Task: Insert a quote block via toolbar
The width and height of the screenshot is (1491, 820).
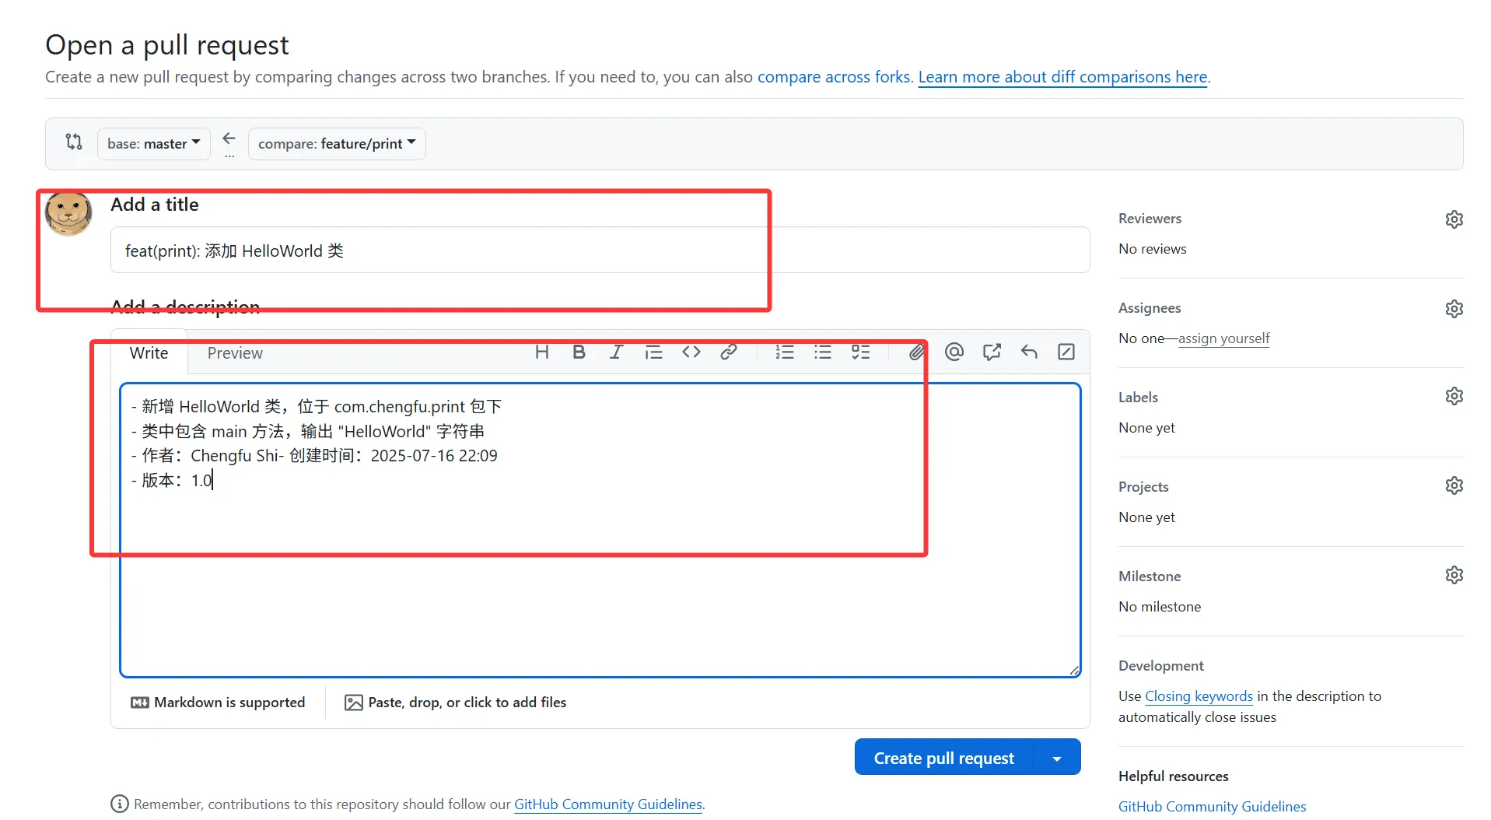Action: click(x=653, y=352)
